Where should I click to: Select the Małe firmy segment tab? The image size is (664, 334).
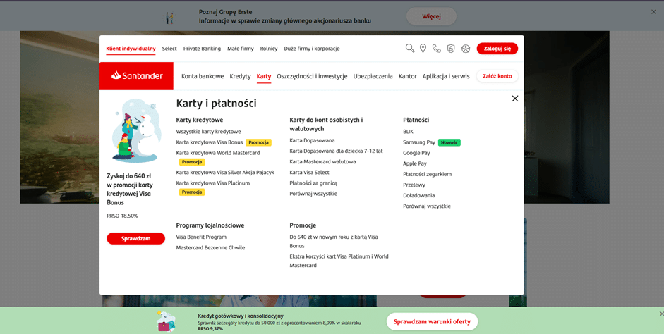point(240,49)
